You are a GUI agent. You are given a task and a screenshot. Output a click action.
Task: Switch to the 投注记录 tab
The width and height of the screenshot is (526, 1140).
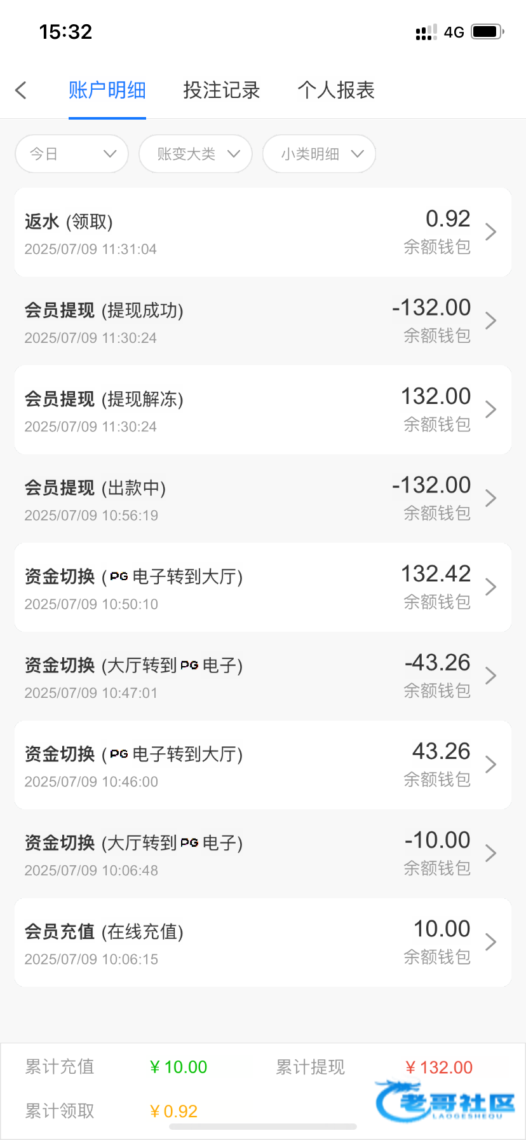point(222,90)
